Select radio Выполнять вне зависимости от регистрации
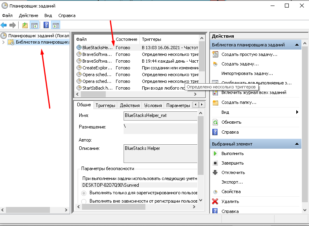Image resolution: width=309 pixels, height=226 pixels. 84,201
